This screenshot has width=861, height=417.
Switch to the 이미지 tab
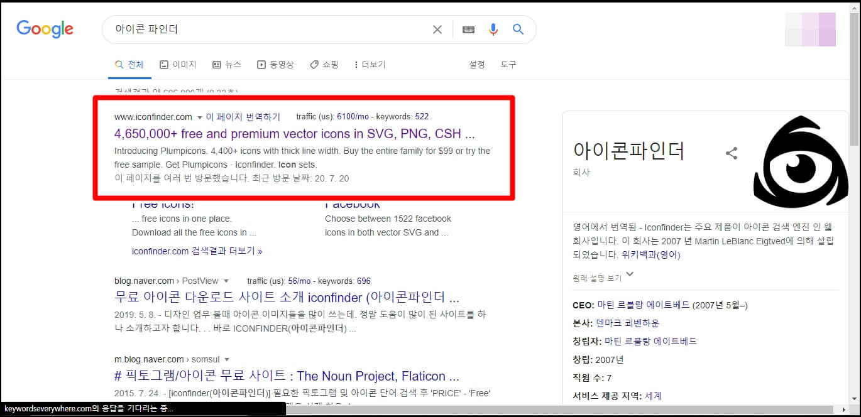[x=178, y=65]
